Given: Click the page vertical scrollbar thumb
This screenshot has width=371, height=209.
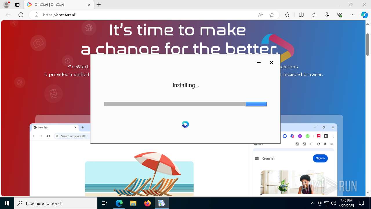Looking at the screenshot, I should [368, 44].
